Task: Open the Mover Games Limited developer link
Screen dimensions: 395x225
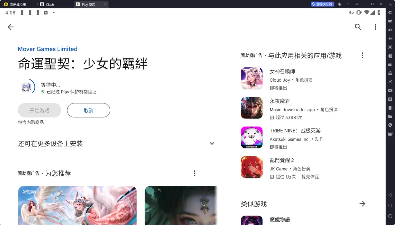Action: 48,49
